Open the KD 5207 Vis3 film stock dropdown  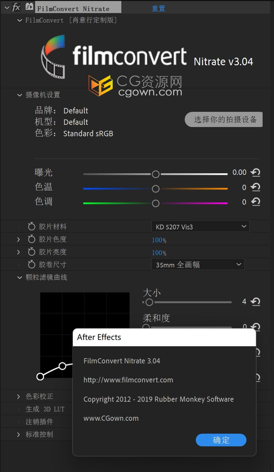click(x=200, y=227)
